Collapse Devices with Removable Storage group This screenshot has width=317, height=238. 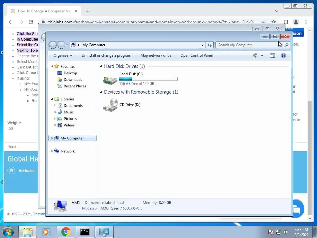(101, 92)
